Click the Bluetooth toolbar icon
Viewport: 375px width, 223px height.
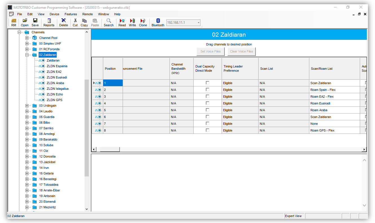pos(158,22)
